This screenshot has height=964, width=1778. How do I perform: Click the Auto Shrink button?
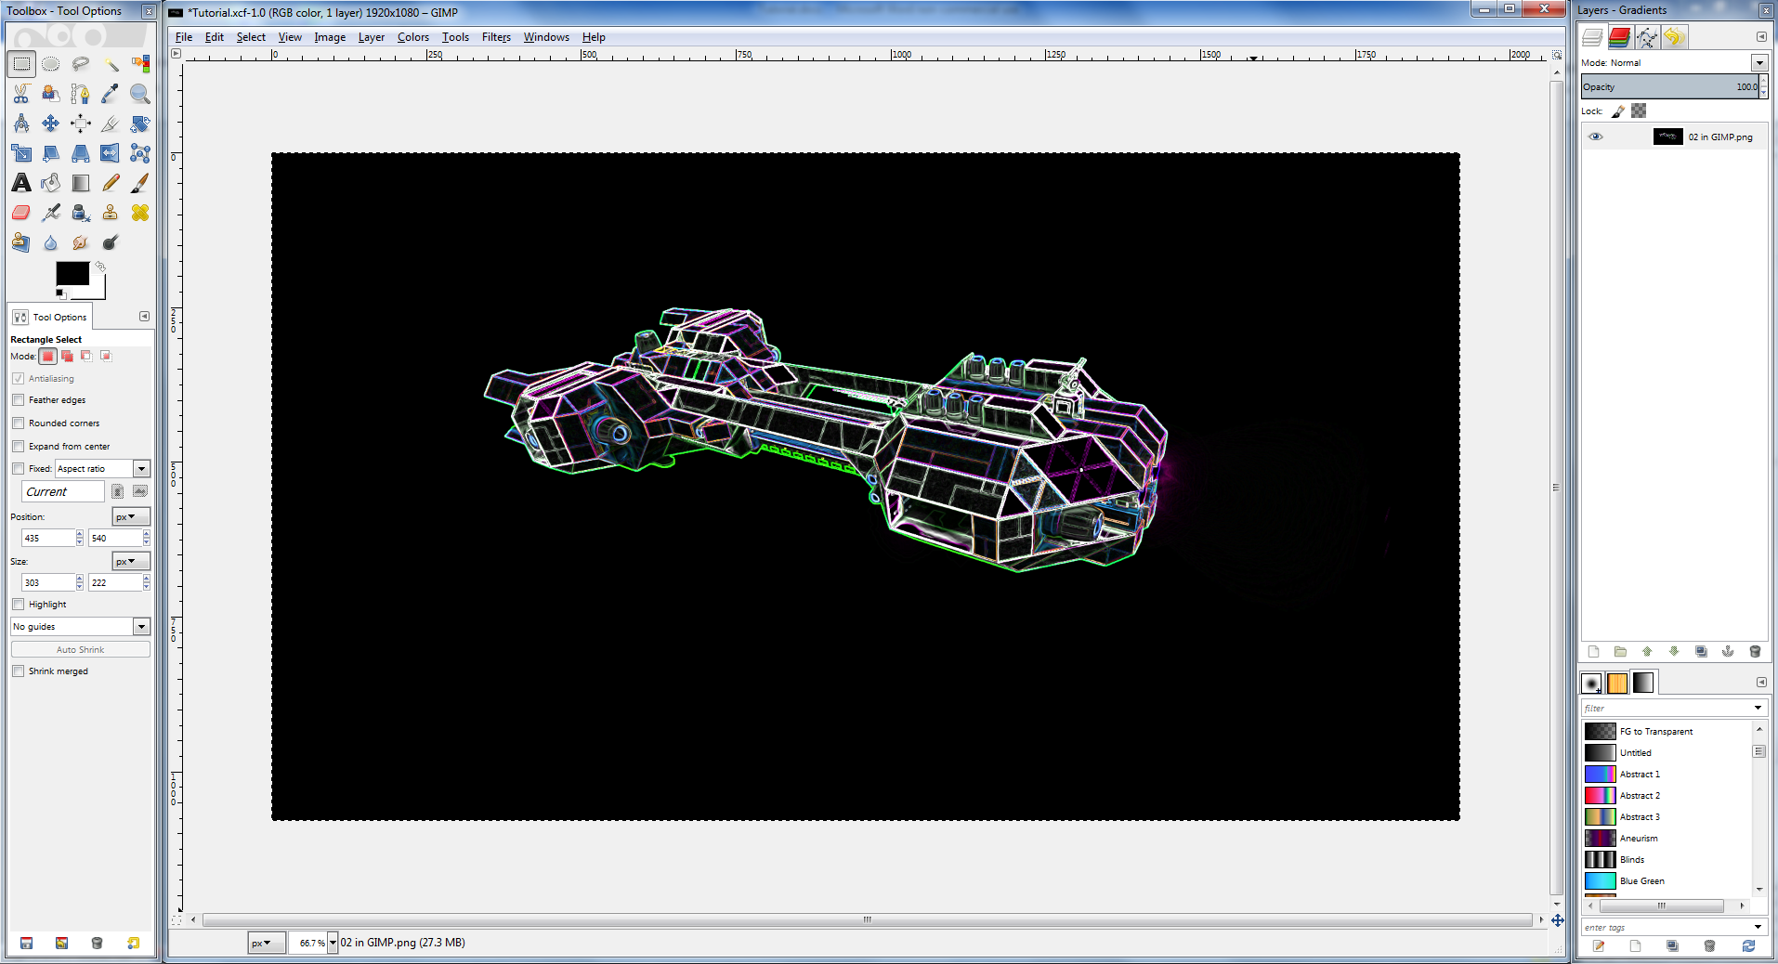click(x=80, y=650)
